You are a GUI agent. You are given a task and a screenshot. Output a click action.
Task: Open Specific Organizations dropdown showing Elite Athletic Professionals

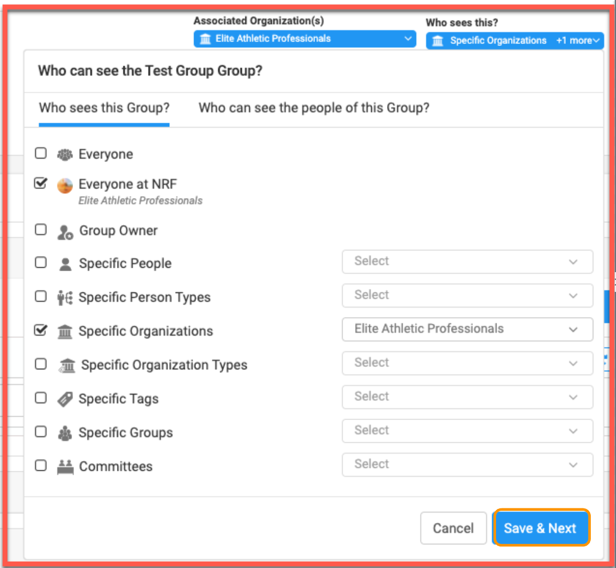467,329
